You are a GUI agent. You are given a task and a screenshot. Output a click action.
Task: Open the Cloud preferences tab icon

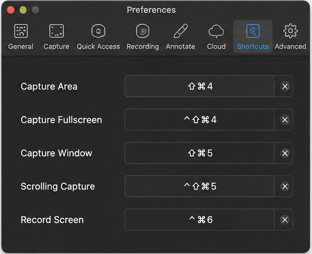(216, 31)
